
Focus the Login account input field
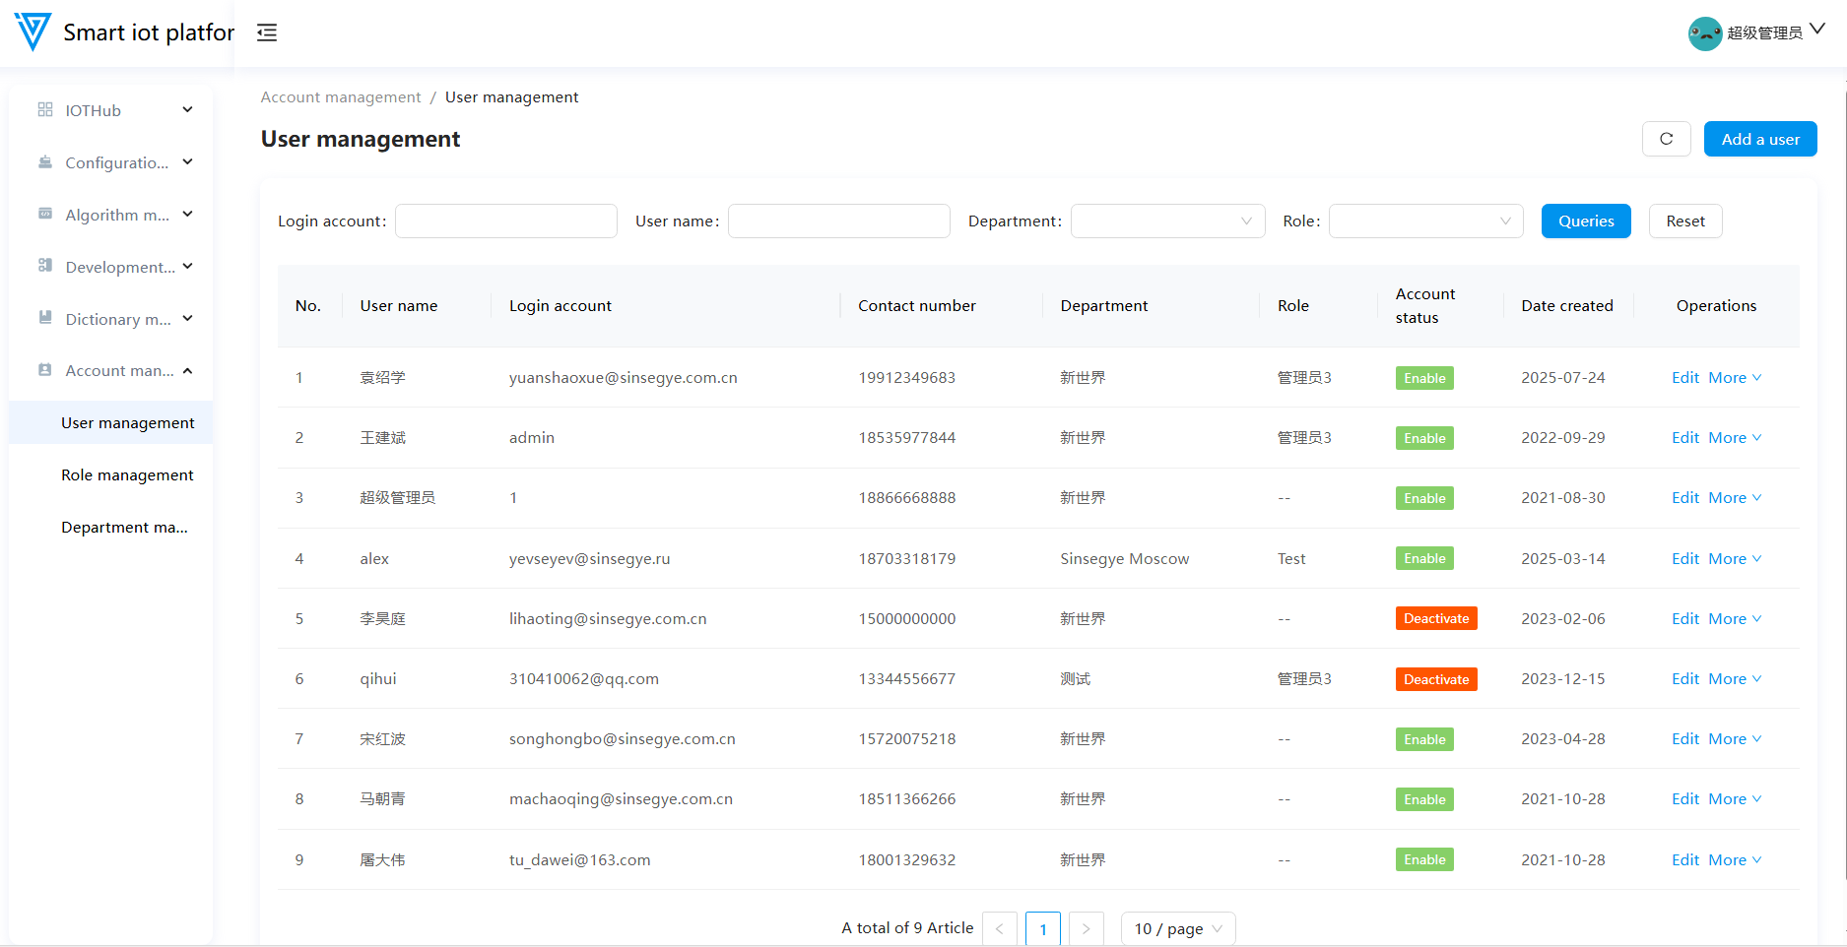[505, 221]
